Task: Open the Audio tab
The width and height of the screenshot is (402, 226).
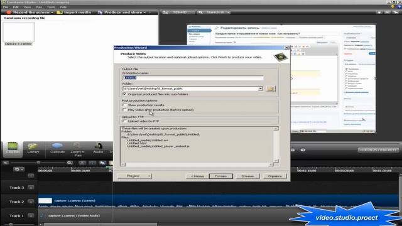Action: click(x=98, y=148)
